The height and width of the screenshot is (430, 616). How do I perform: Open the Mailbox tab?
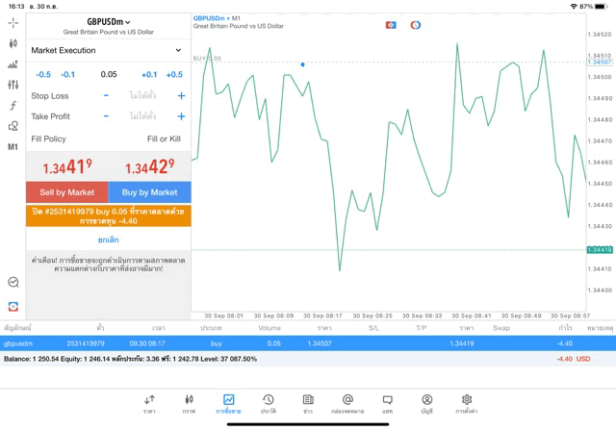tap(347, 403)
